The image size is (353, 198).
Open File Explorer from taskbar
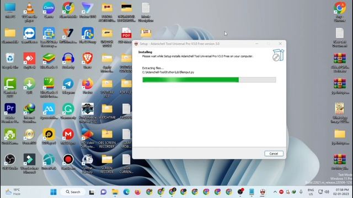pos(115,192)
